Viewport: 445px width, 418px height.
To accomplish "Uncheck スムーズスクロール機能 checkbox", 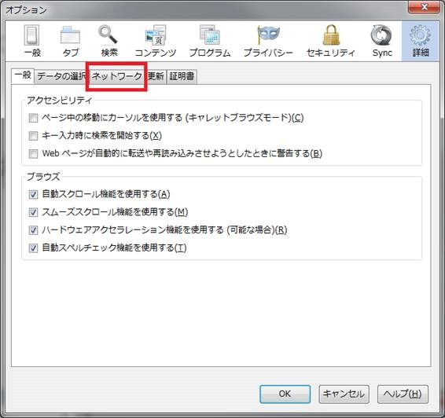I will pyautogui.click(x=33, y=212).
